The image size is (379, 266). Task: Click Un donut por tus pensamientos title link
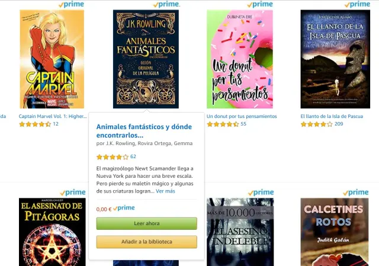242,116
